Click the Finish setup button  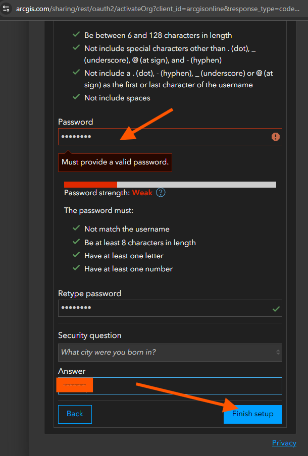click(x=252, y=414)
